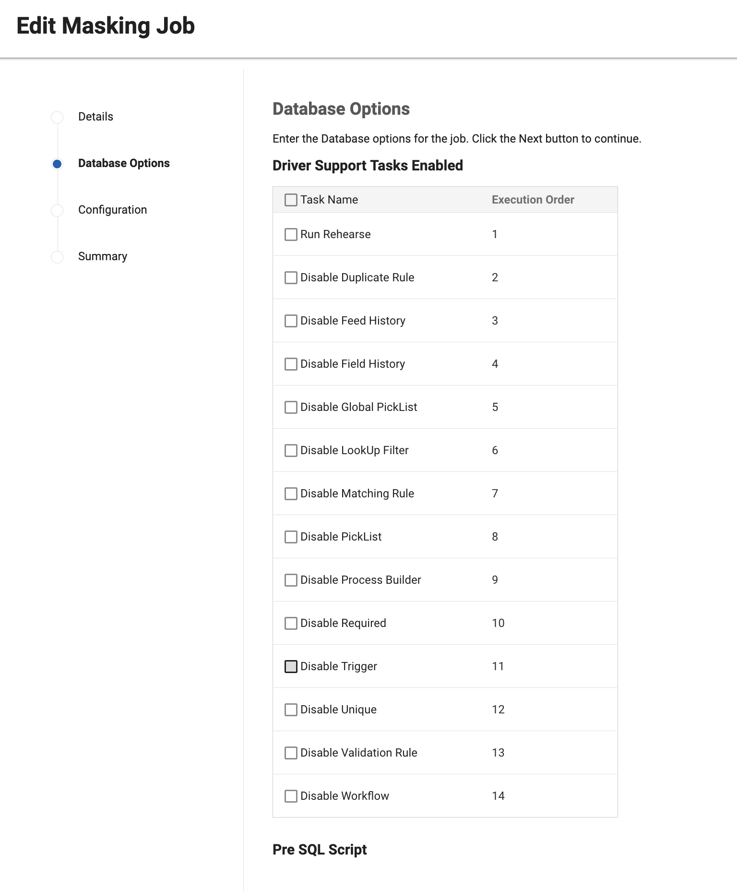Image resolution: width=737 pixels, height=891 pixels.
Task: Click the Execution Order column header
Action: coord(533,200)
